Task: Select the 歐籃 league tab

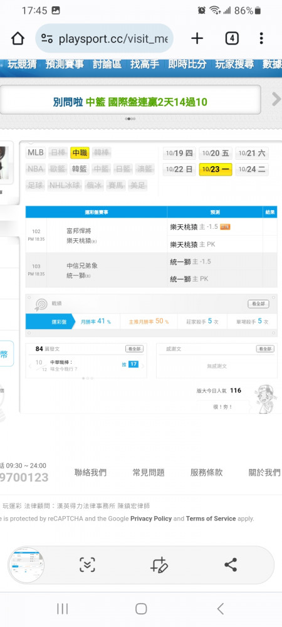Action: tap(58, 169)
